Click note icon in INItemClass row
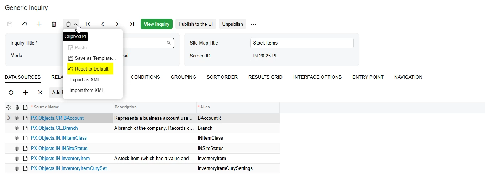 coord(25,138)
